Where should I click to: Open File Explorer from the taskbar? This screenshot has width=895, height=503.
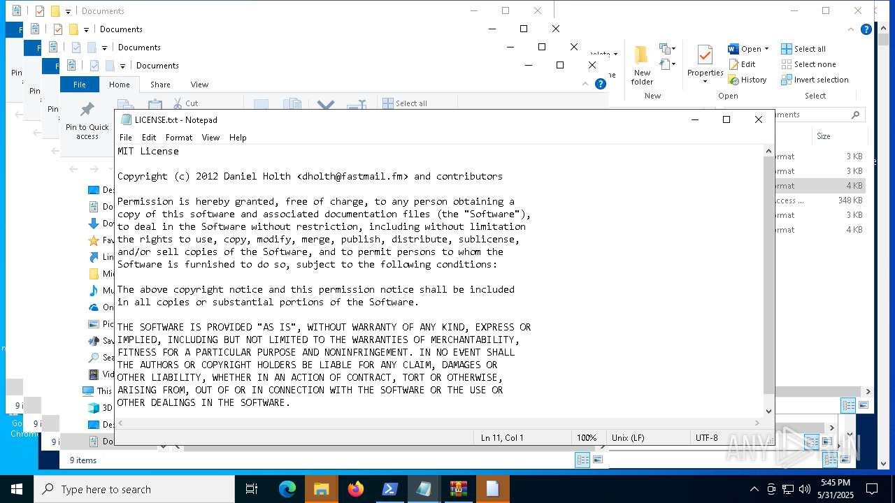[x=322, y=489]
